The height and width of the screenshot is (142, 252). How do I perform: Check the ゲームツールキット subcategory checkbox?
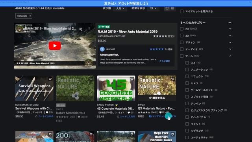(187, 90)
